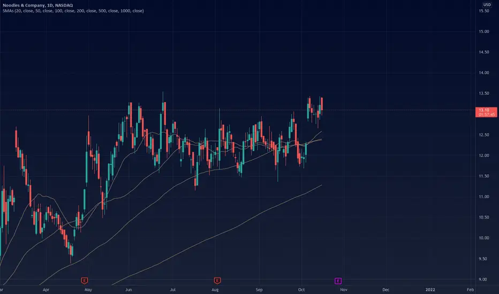The width and height of the screenshot is (499, 294).
Task: Click the red earnings marker near May
Action: [85, 281]
